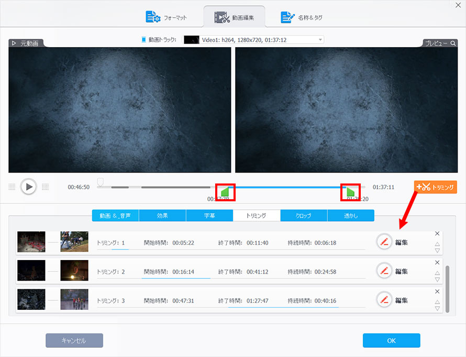The image size is (466, 357).
Task: Select the クロップ editing tab
Action: 304,215
